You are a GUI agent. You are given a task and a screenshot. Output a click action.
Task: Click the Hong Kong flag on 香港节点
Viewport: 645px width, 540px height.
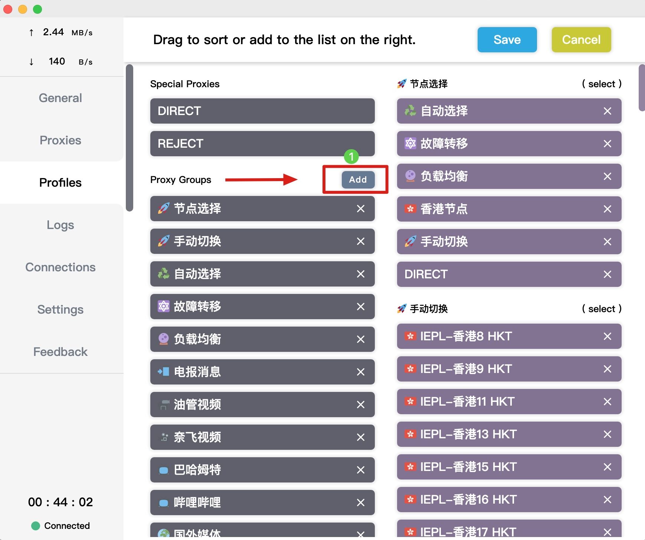(x=410, y=209)
